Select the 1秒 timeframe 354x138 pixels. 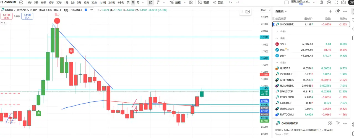click(30, 2)
